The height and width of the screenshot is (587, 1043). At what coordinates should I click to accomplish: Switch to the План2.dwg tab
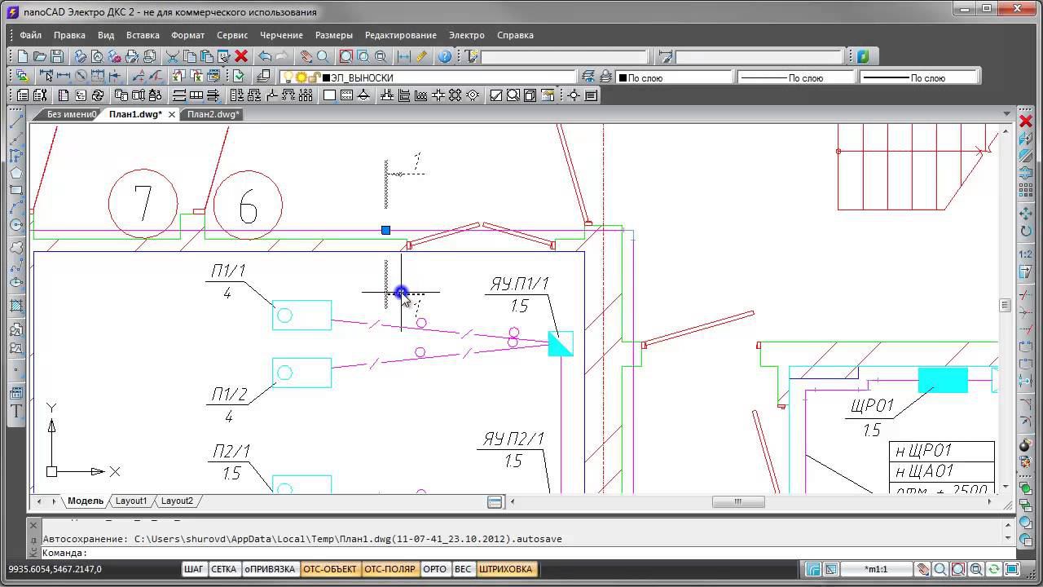213,114
